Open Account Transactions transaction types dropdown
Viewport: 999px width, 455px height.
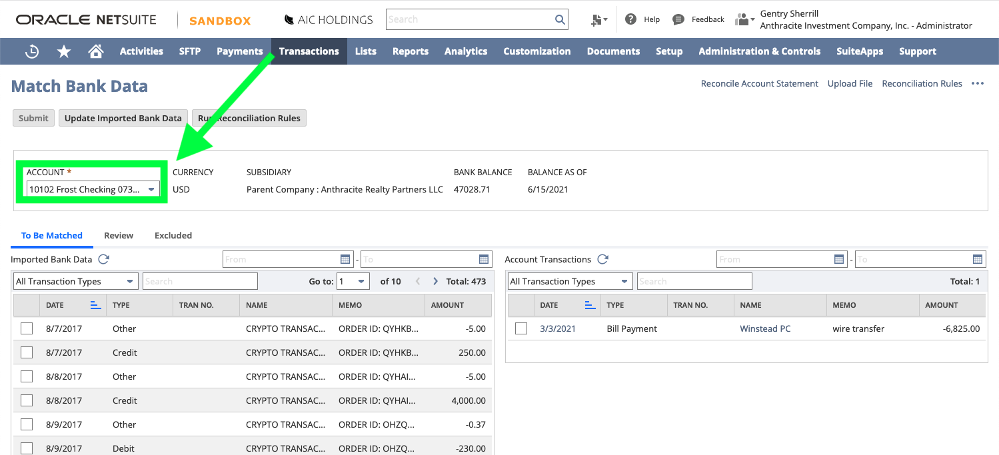point(570,281)
